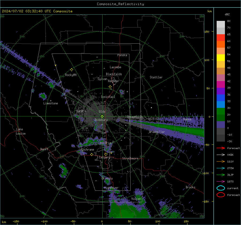Click the red 65-60 dBZ color swatch
The height and width of the screenshot is (225, 241).
pos(221,37)
